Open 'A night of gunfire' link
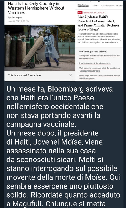Viewport: 126px width, 208px height. click(x=95, y=63)
